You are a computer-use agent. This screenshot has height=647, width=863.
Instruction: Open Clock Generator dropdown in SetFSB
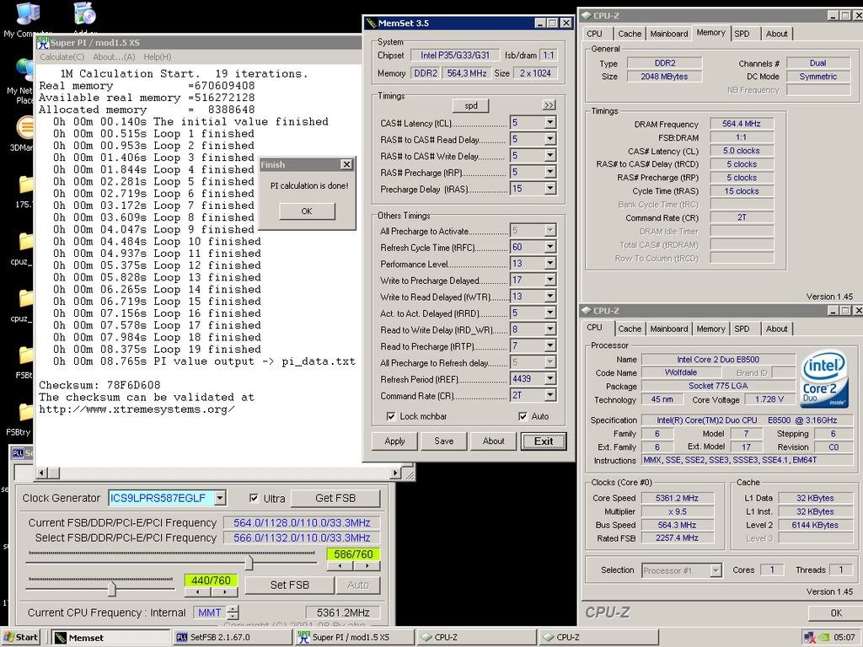click(220, 498)
